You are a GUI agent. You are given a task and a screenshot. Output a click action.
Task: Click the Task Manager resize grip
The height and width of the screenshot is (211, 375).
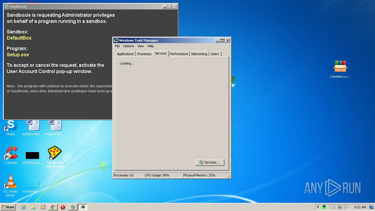click(229, 176)
